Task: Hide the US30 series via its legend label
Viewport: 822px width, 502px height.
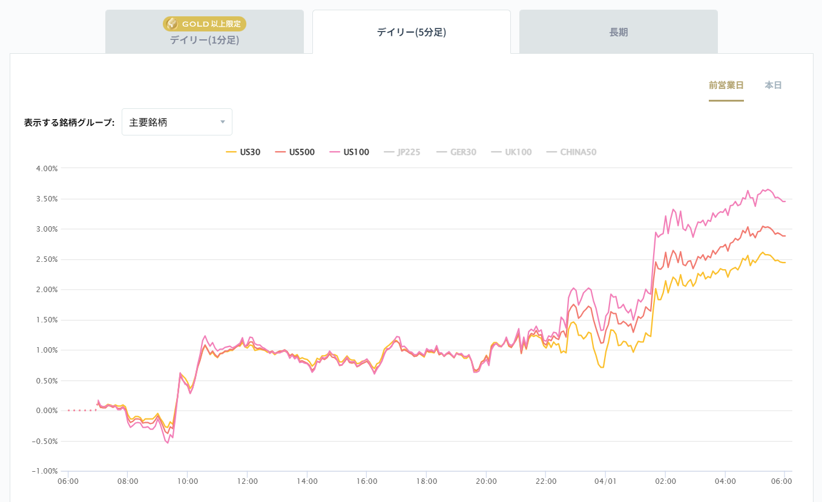Action: pyautogui.click(x=250, y=152)
